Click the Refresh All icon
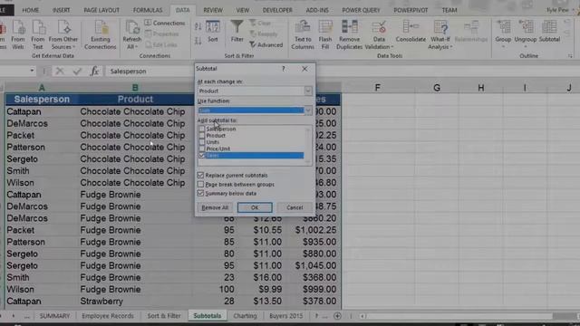Screen dimensions: 580x326 [132, 34]
